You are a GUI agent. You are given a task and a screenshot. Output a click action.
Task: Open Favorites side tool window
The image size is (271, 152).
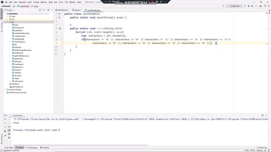coord(2,139)
